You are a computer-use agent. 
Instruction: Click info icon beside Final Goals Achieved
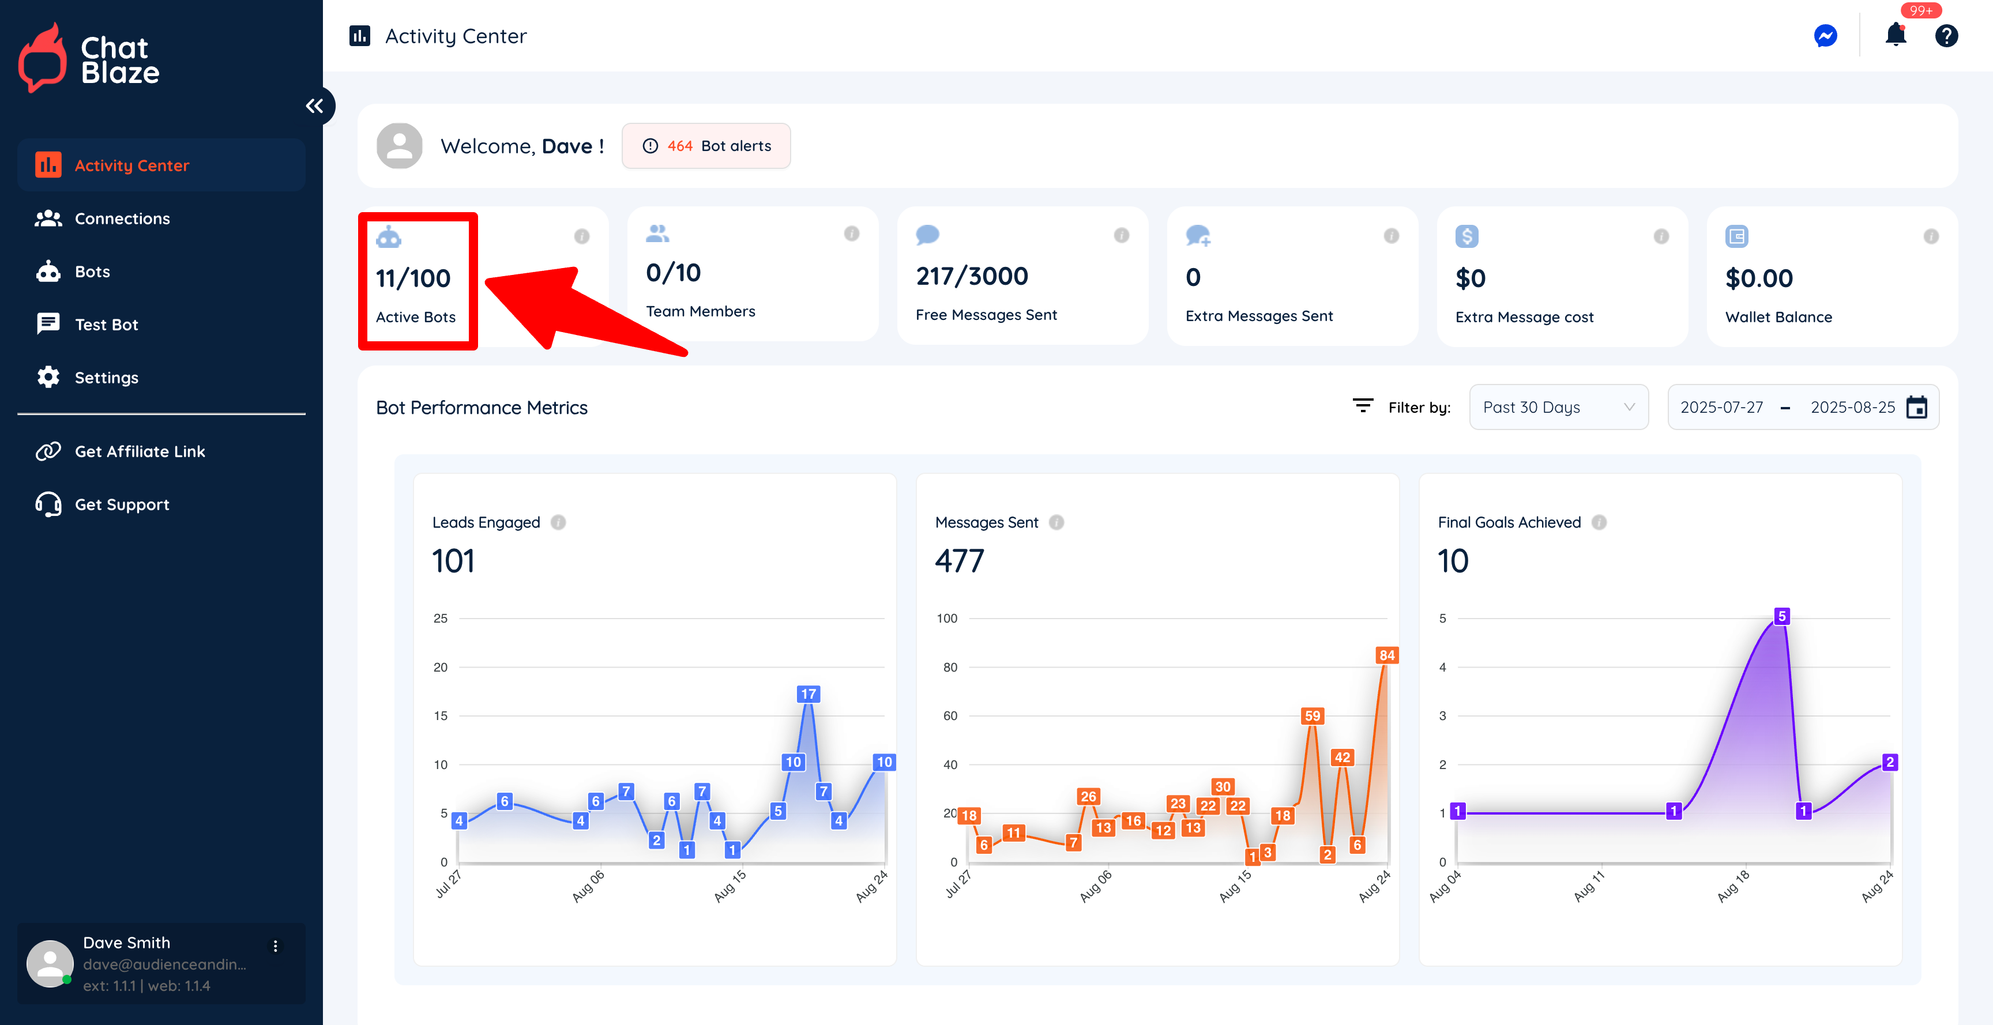click(1599, 522)
